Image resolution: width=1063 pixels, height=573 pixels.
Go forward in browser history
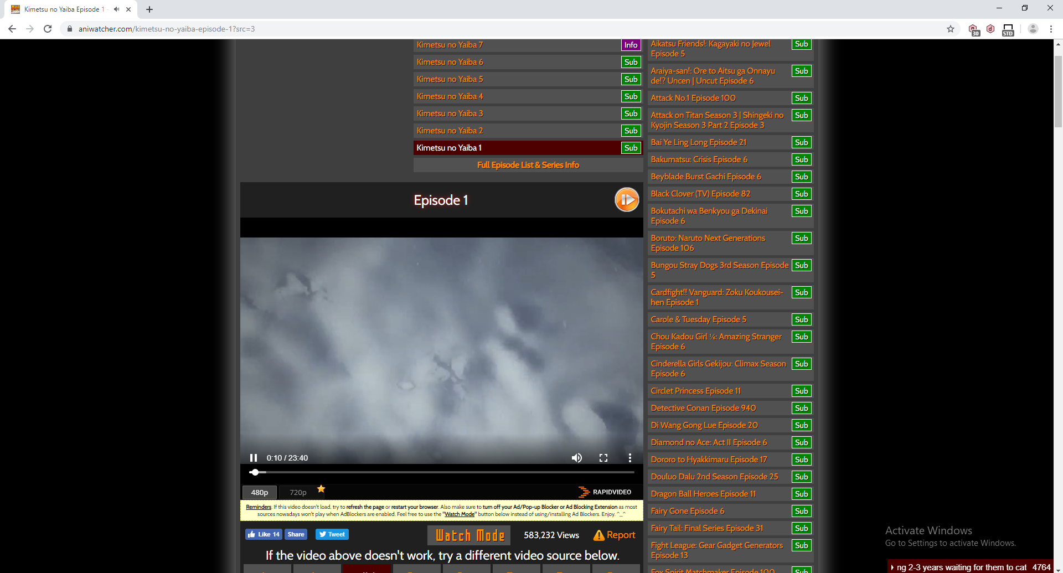30,29
